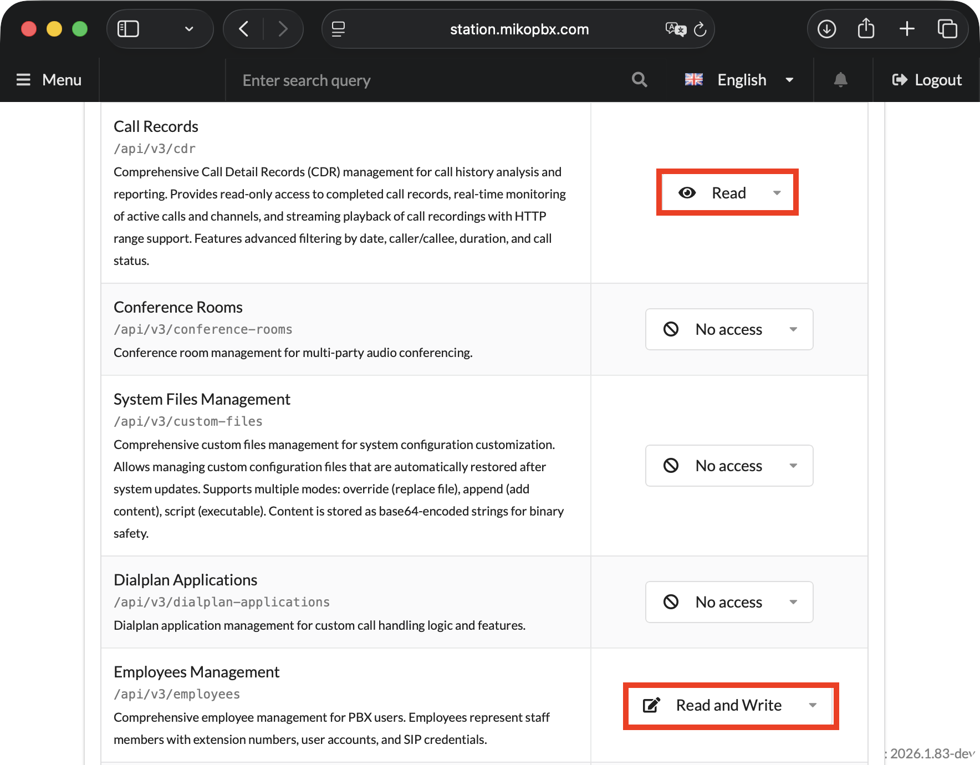The width and height of the screenshot is (980, 765).
Task: Reload the page with the refresh icon
Action: [700, 29]
